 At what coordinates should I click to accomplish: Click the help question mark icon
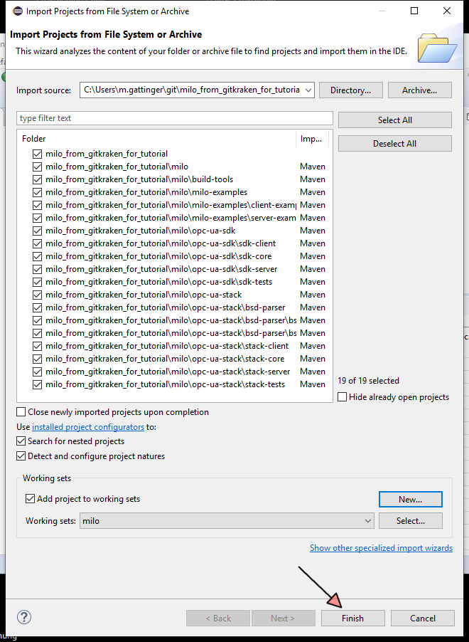tap(24, 617)
